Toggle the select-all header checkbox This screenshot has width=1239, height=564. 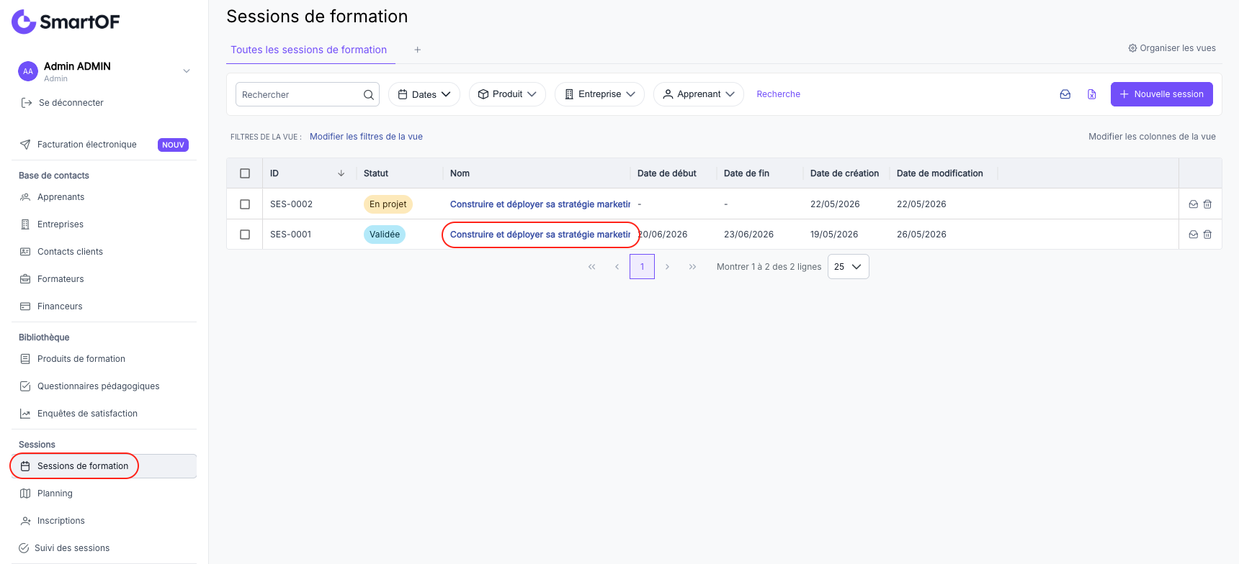(245, 173)
